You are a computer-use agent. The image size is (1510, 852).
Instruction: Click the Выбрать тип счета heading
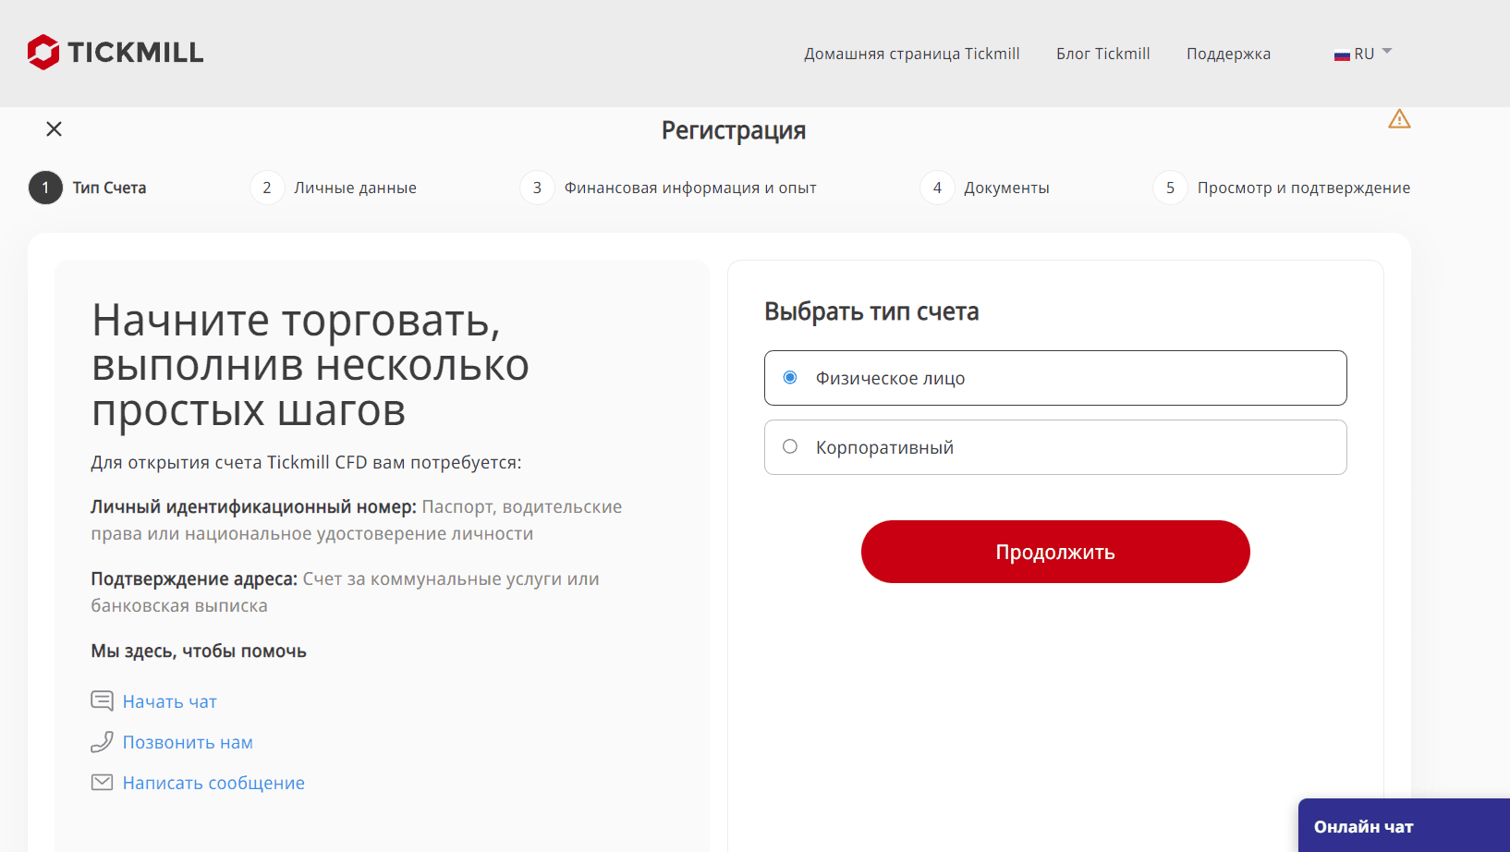coord(871,311)
